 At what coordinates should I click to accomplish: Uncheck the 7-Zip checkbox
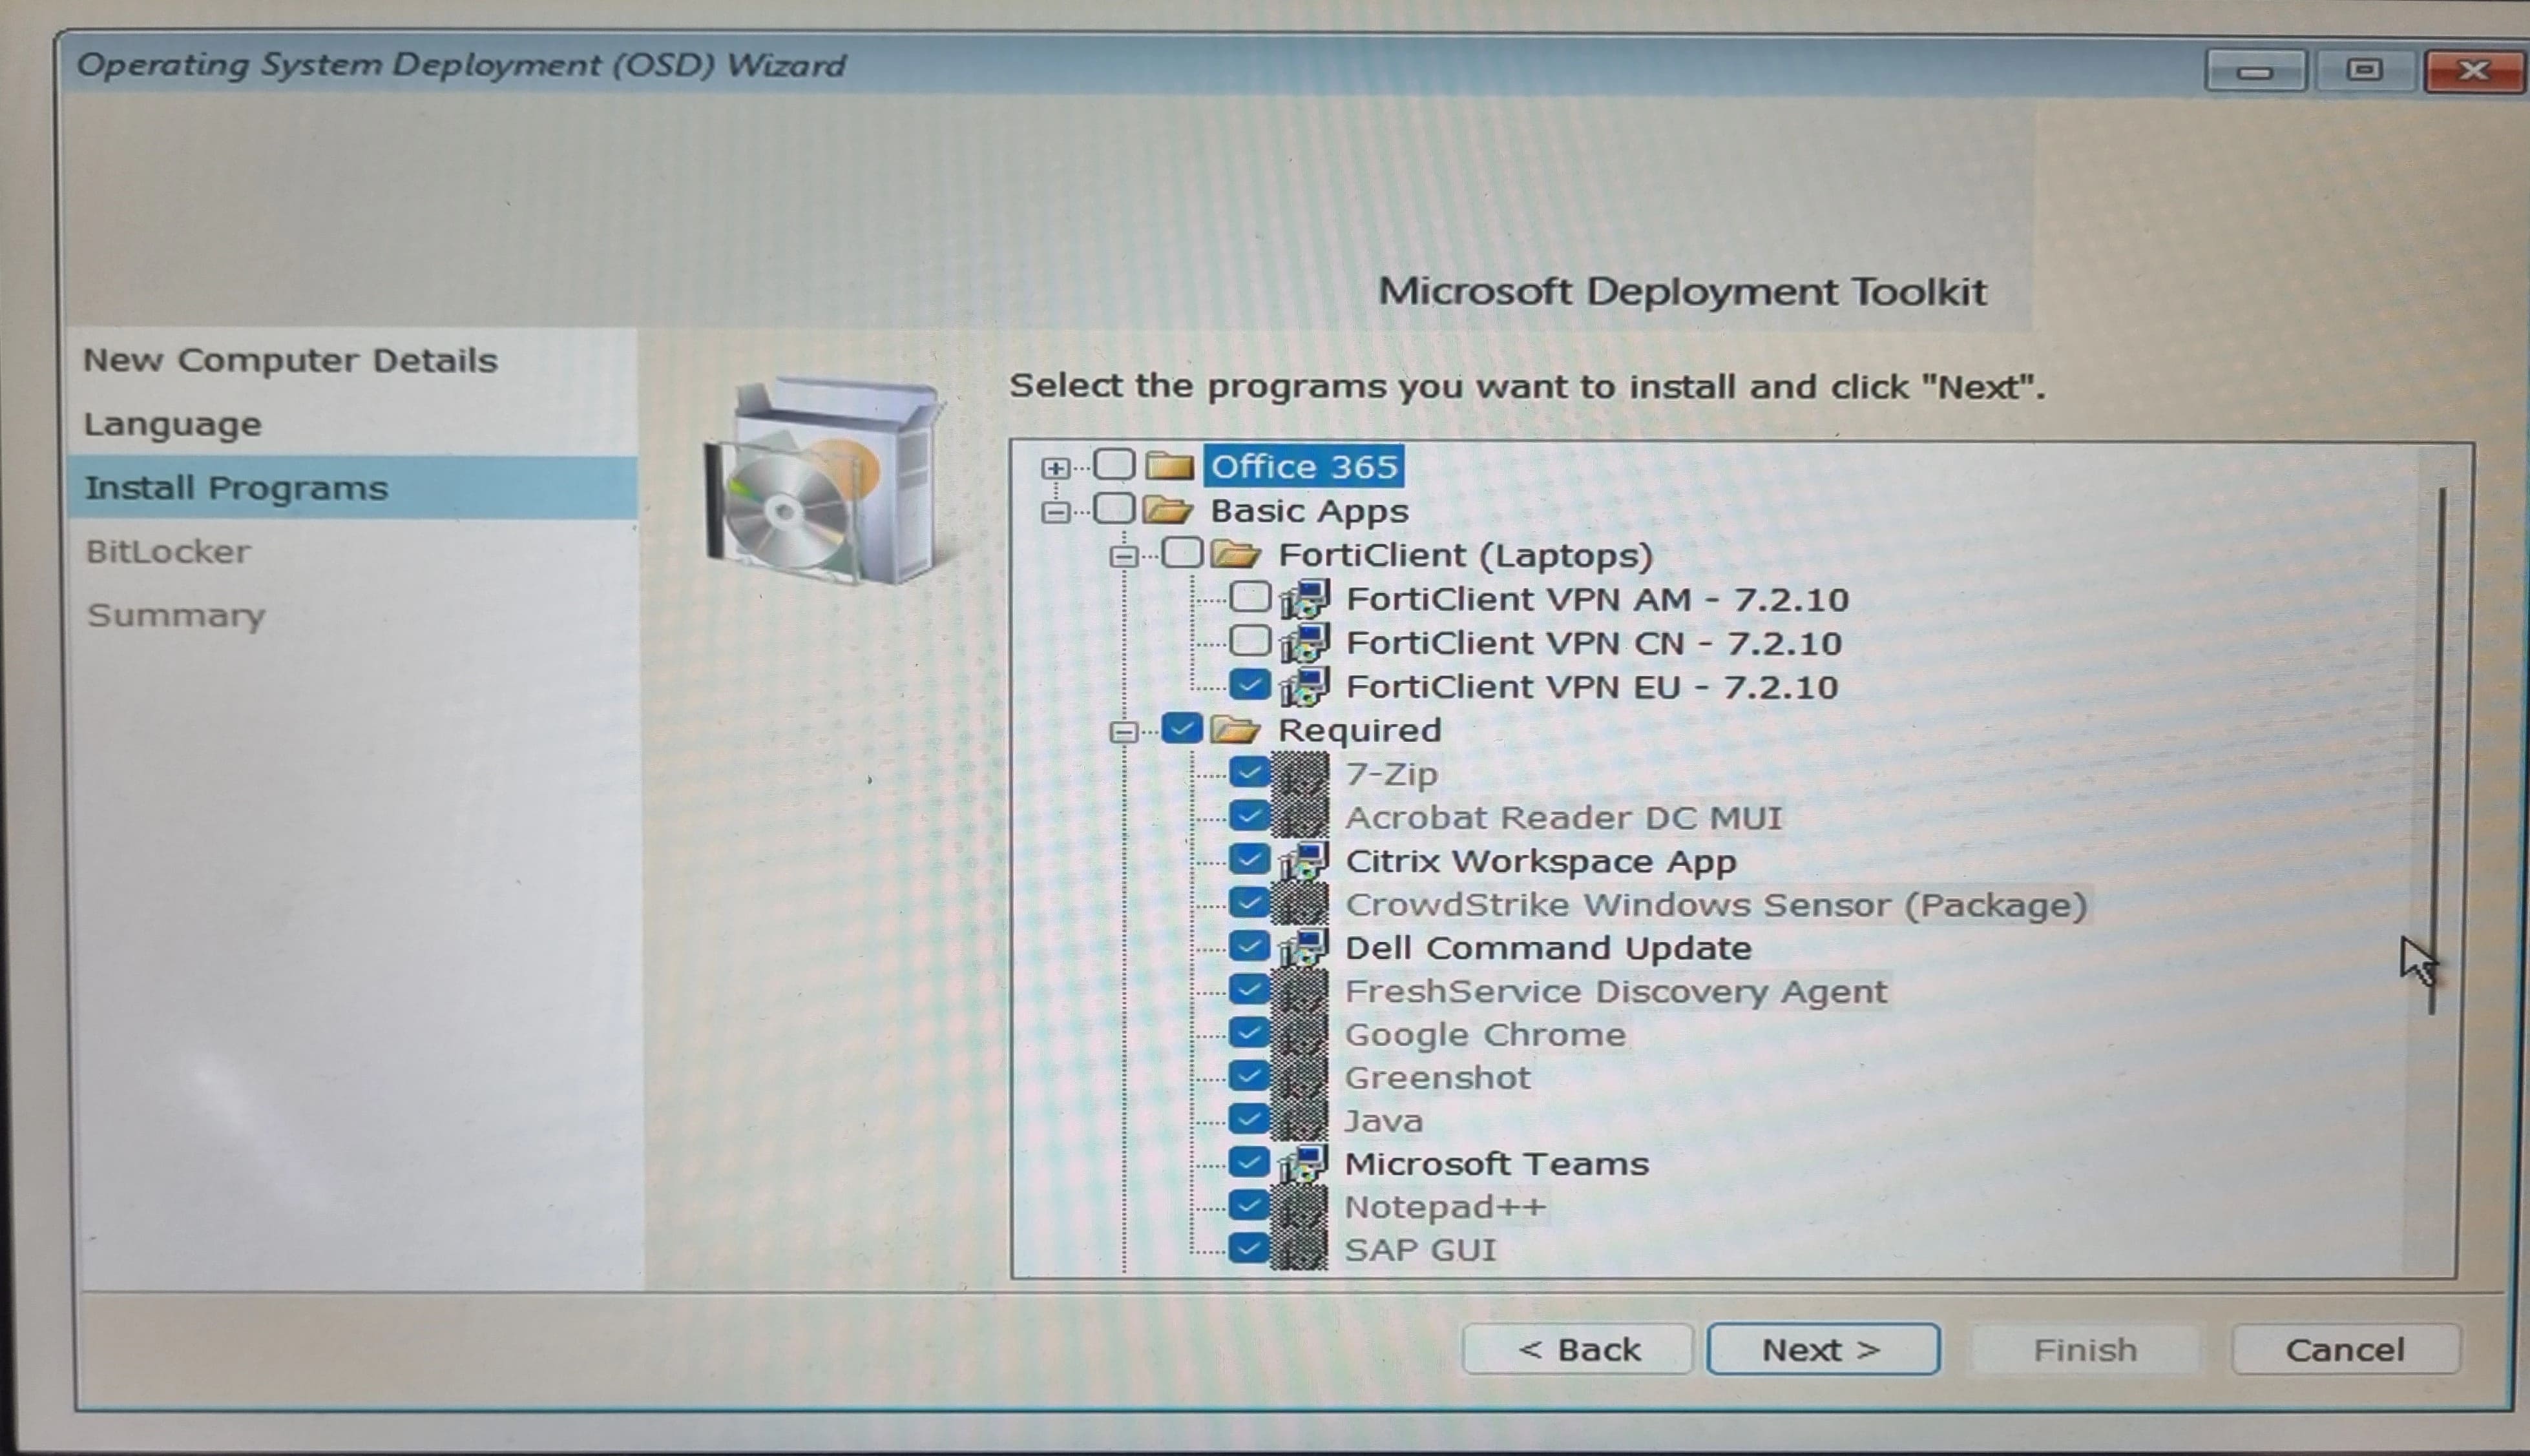pyautogui.click(x=1248, y=773)
